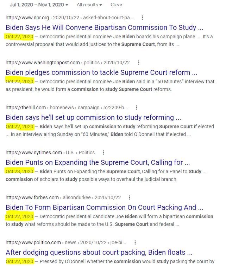The width and height of the screenshot is (251, 266).
Task: Click the nytimes.com URL breadcrumb
Action: [x=34, y=153]
